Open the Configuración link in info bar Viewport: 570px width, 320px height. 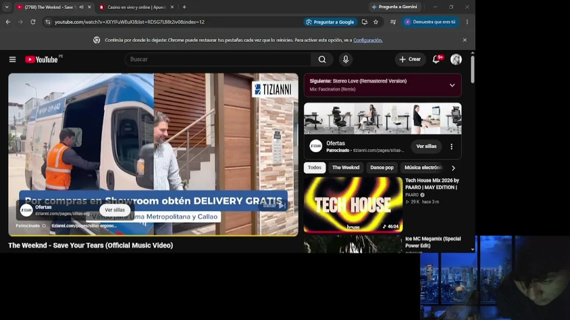[x=368, y=40]
